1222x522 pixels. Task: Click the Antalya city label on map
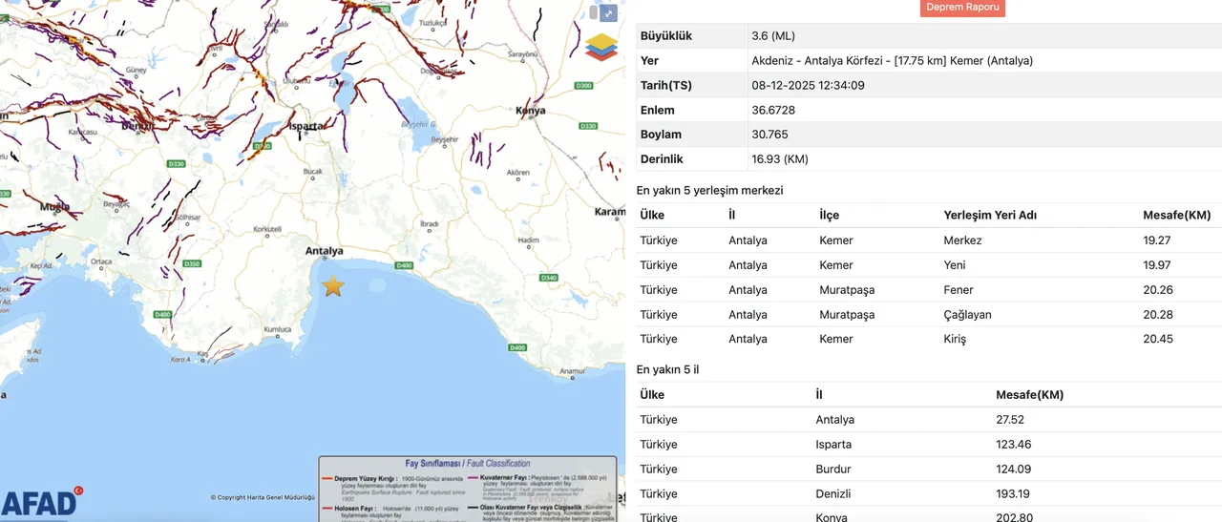pyautogui.click(x=324, y=251)
